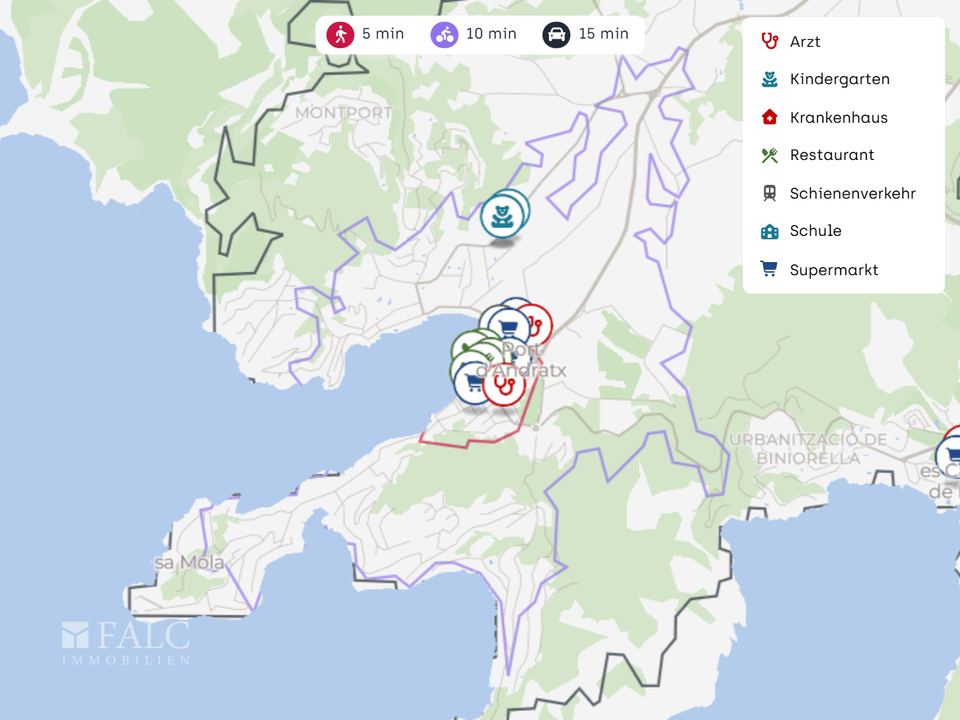The width and height of the screenshot is (960, 720).
Task: Open the red doctor marker near Port d'Andratx
Action: tap(504, 384)
